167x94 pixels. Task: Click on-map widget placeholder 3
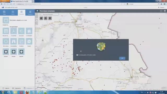click(x=50, y=18)
